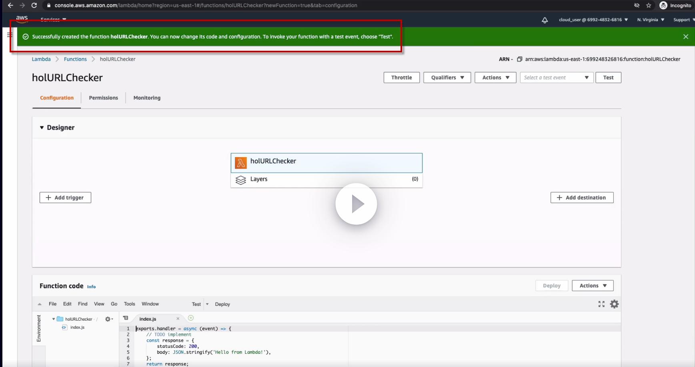
Task: Click the Layers stack icon
Action: [x=241, y=180]
